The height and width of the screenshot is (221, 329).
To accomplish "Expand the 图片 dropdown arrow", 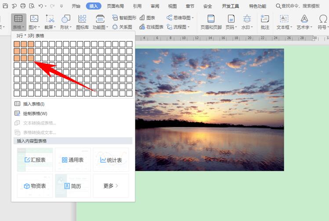I will (x=39, y=27).
